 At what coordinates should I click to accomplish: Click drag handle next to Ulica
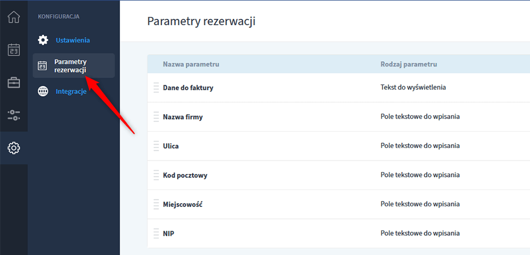pos(156,146)
